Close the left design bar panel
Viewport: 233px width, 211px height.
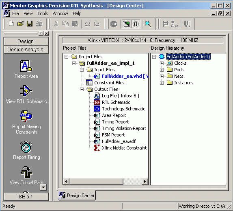pyautogui.click(x=46, y=33)
